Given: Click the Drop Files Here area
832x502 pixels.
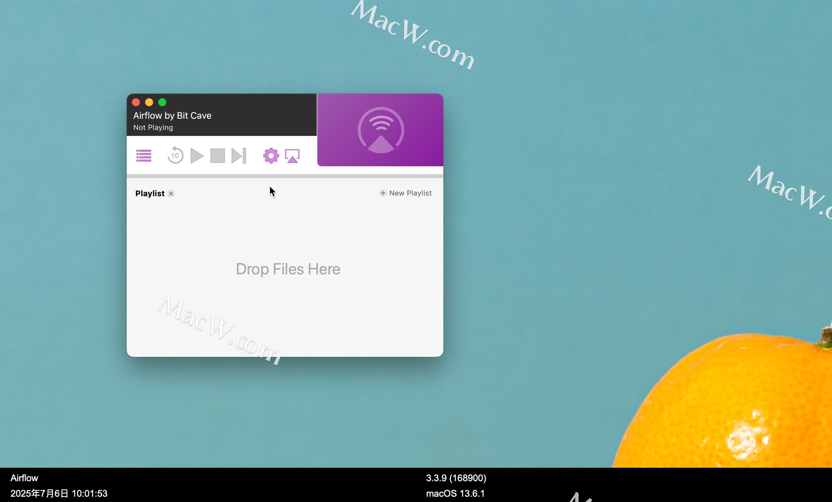Looking at the screenshot, I should tap(288, 269).
